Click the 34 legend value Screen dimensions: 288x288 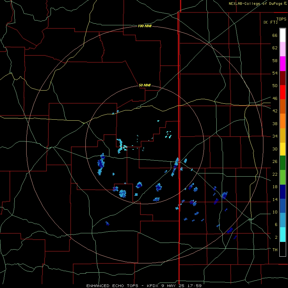[275, 136]
